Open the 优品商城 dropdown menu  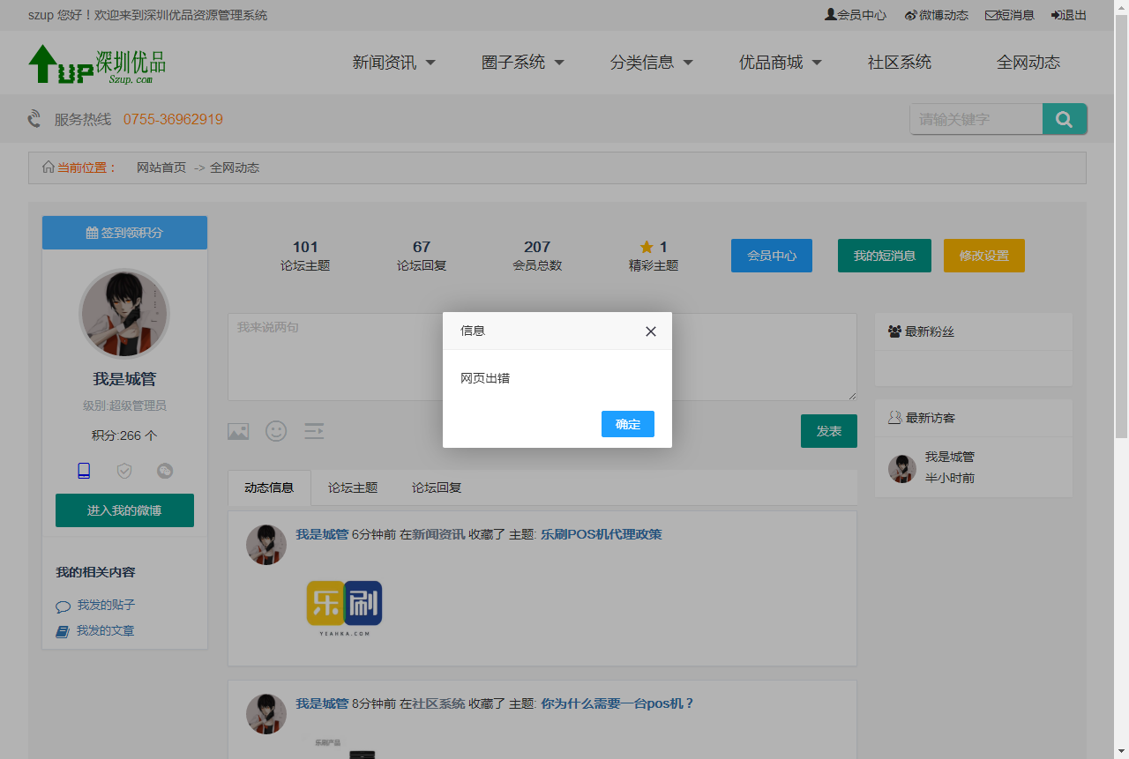(x=780, y=63)
